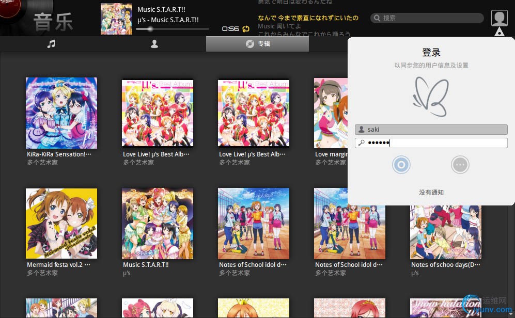Click the highlighted yellow lyric line

tap(308, 18)
